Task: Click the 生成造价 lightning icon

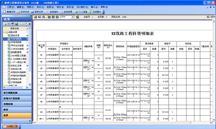Action: [47, 12]
